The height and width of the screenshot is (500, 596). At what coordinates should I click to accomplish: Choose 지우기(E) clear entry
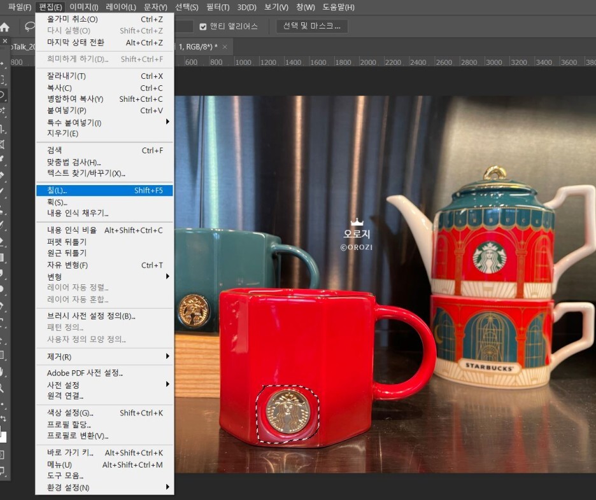[104, 133]
